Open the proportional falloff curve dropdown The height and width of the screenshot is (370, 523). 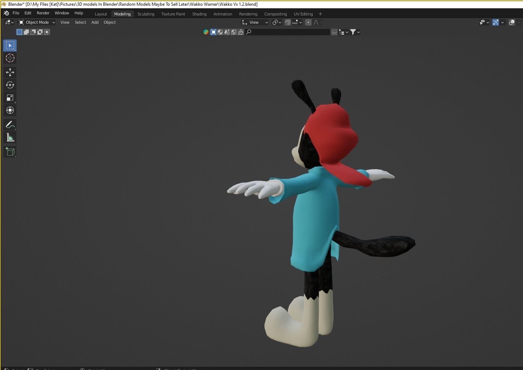317,22
